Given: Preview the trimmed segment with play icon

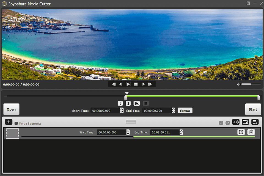Looking at the screenshot, I should (136, 103).
